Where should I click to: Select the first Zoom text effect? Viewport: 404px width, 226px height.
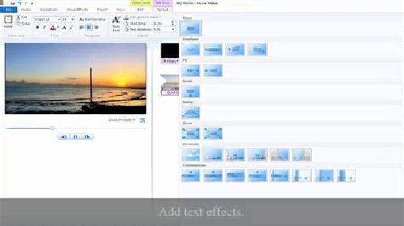click(x=191, y=133)
